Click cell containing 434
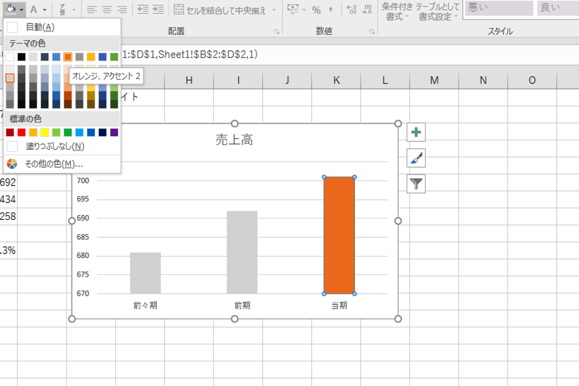This screenshot has height=386, width=579. tap(8, 199)
